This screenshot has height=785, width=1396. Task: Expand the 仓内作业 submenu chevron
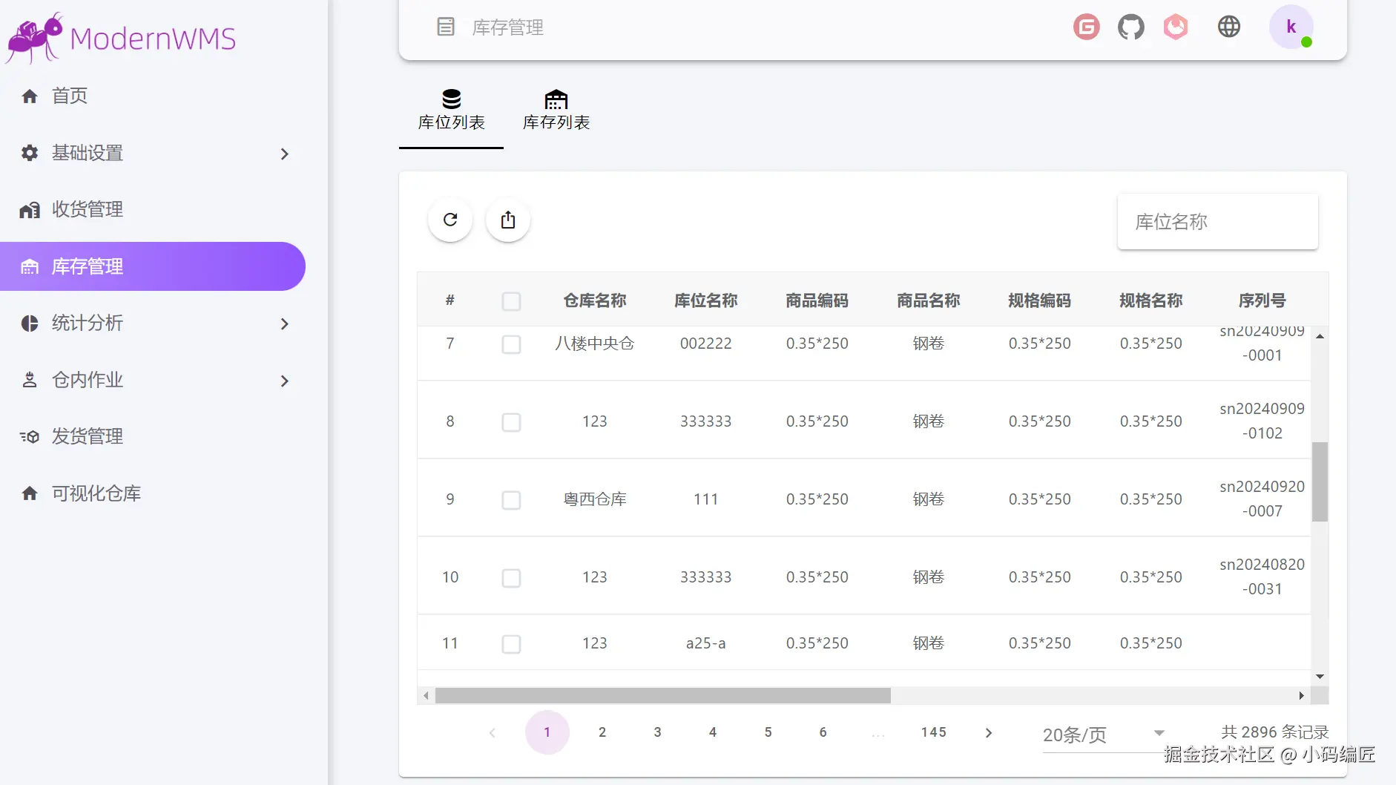[x=285, y=381]
